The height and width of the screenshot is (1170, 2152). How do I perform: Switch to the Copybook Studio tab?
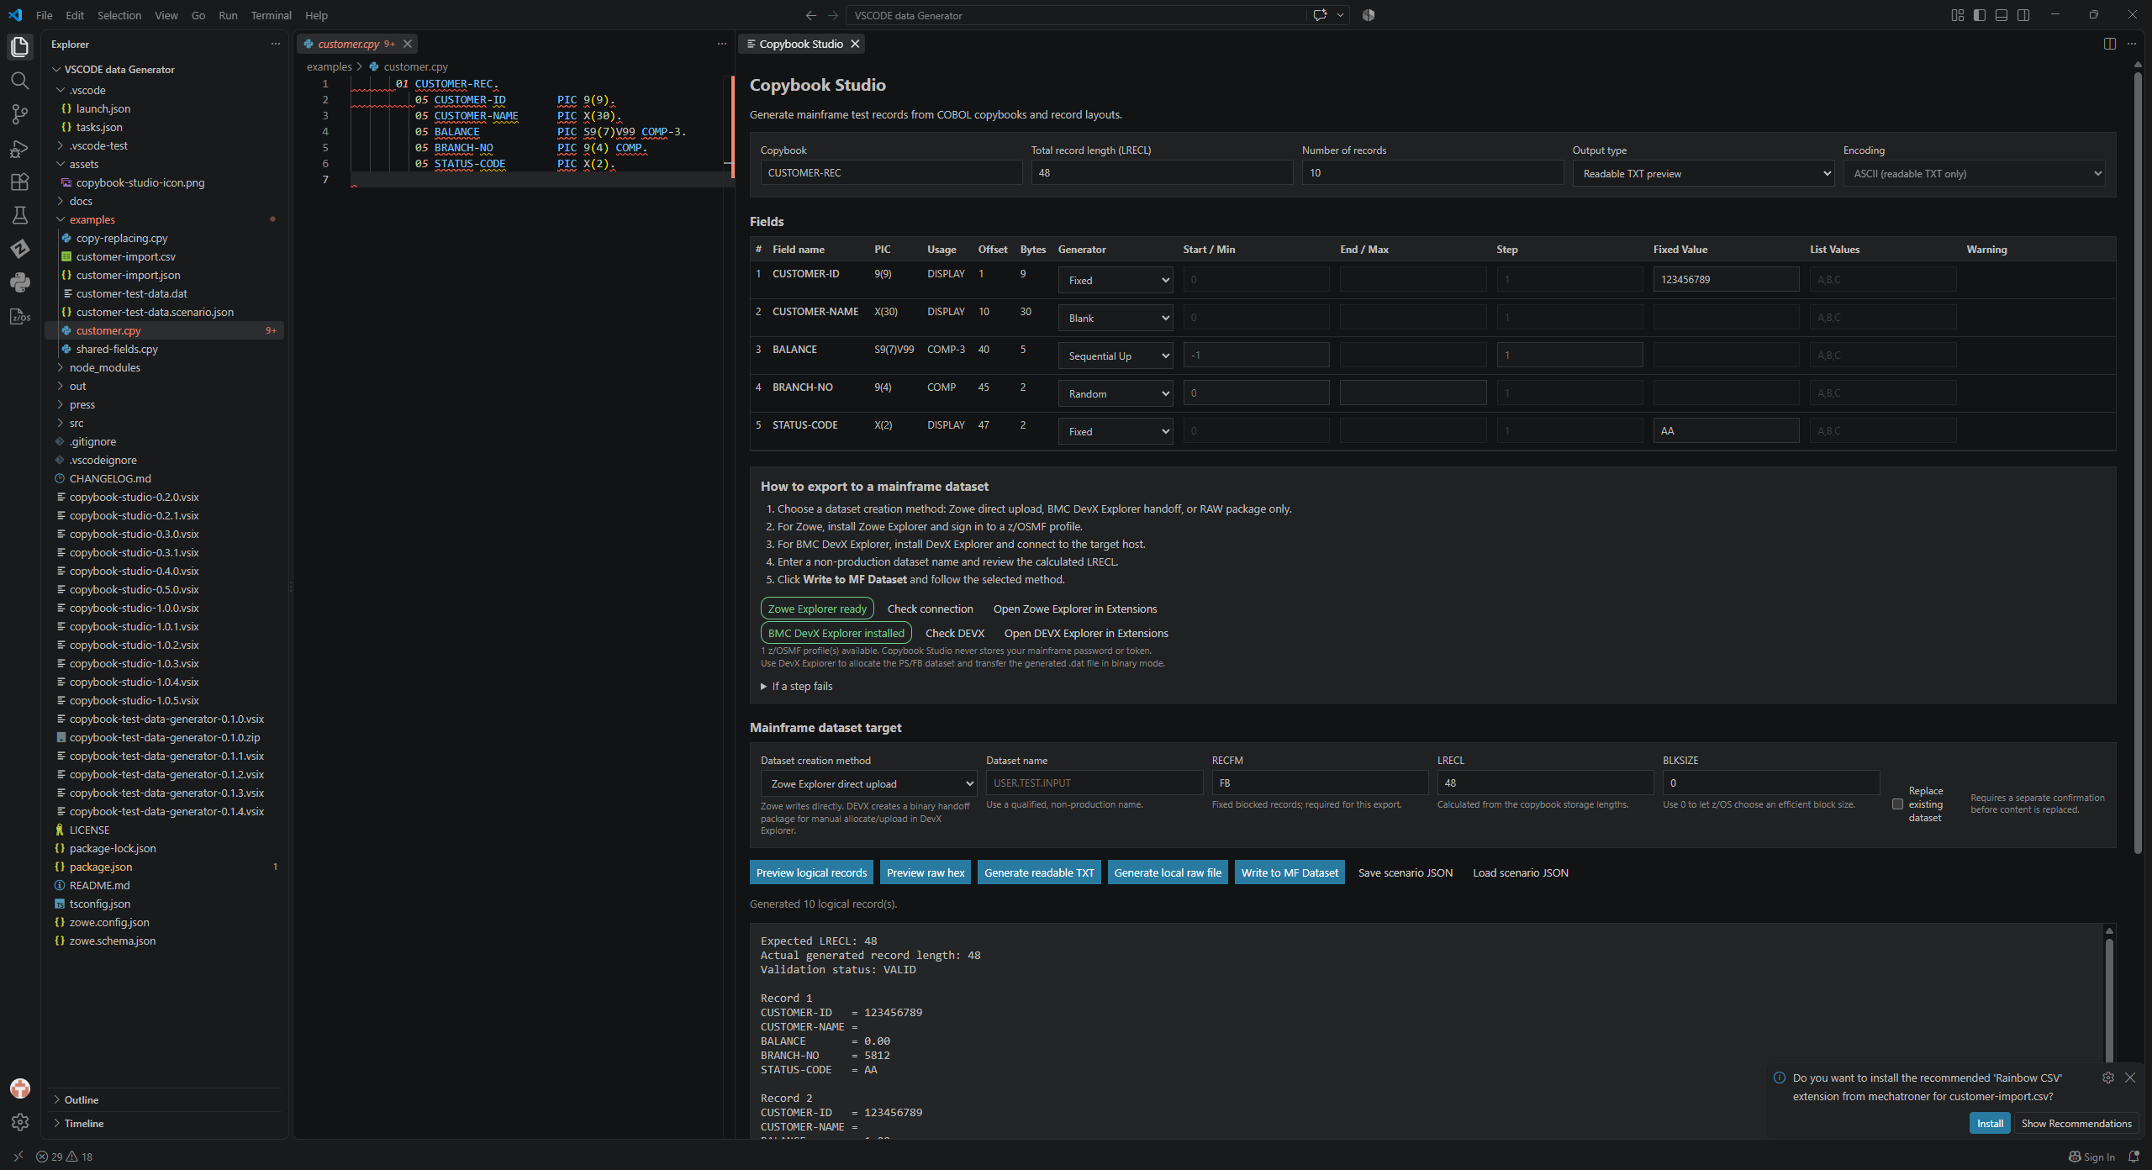[x=800, y=44]
